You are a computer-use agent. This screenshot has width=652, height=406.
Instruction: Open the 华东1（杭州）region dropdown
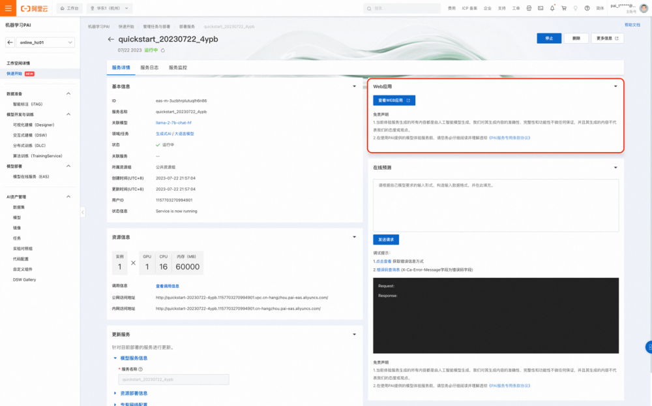tap(110, 8)
